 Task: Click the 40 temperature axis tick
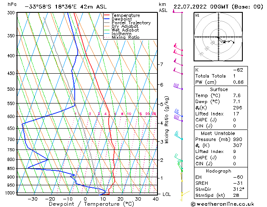tap(155, 199)
